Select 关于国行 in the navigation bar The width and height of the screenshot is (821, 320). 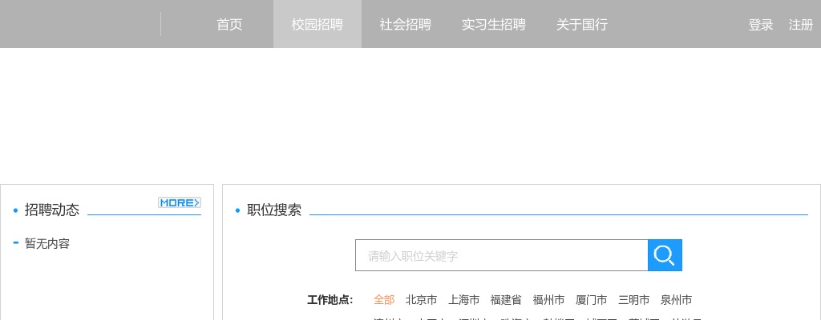coord(582,25)
